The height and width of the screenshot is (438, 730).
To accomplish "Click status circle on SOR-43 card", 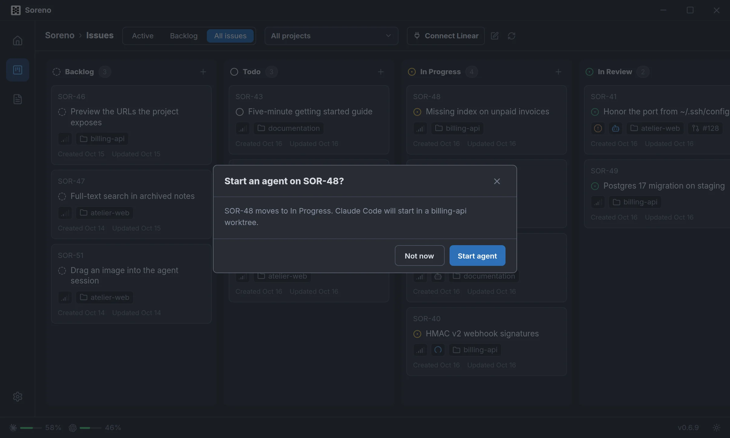I will click(240, 112).
